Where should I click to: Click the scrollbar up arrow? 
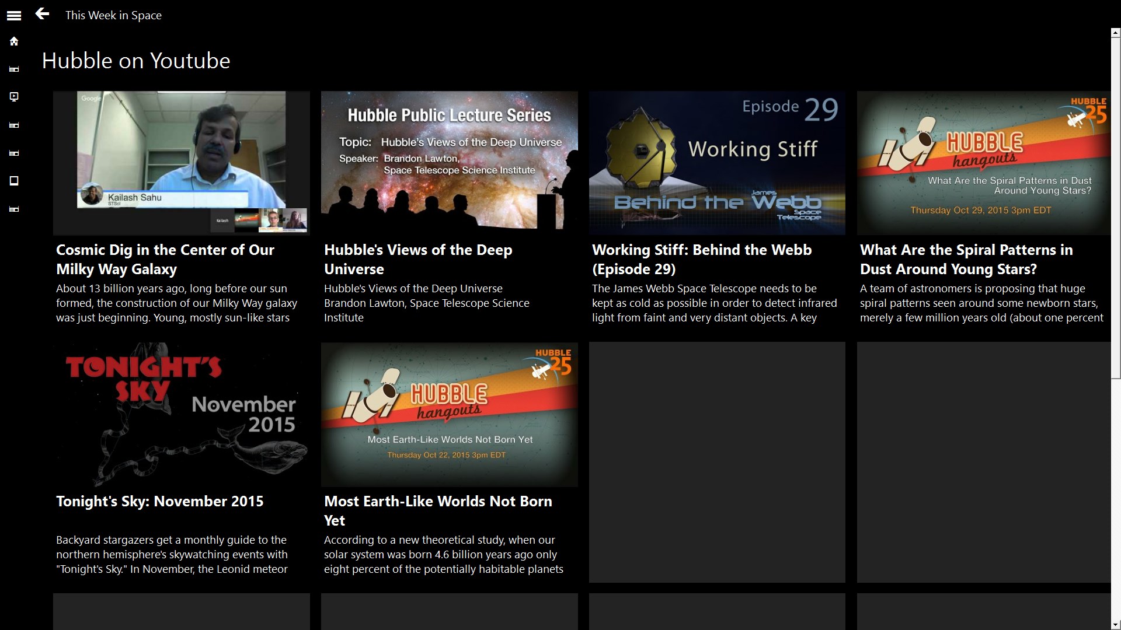click(1115, 33)
